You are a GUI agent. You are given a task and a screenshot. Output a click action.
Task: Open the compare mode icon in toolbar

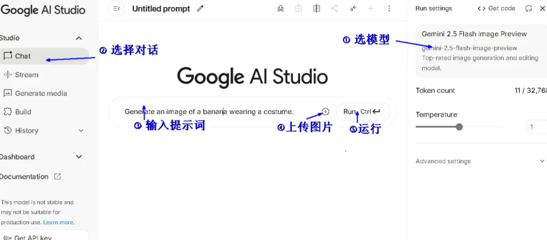(x=317, y=8)
